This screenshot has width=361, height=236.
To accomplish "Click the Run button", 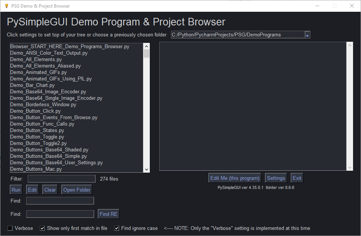I will [x=16, y=190].
